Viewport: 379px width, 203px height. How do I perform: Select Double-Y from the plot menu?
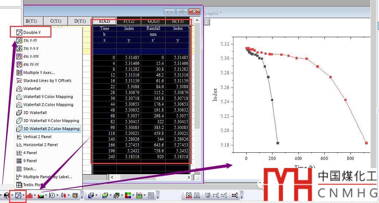coord(32,32)
